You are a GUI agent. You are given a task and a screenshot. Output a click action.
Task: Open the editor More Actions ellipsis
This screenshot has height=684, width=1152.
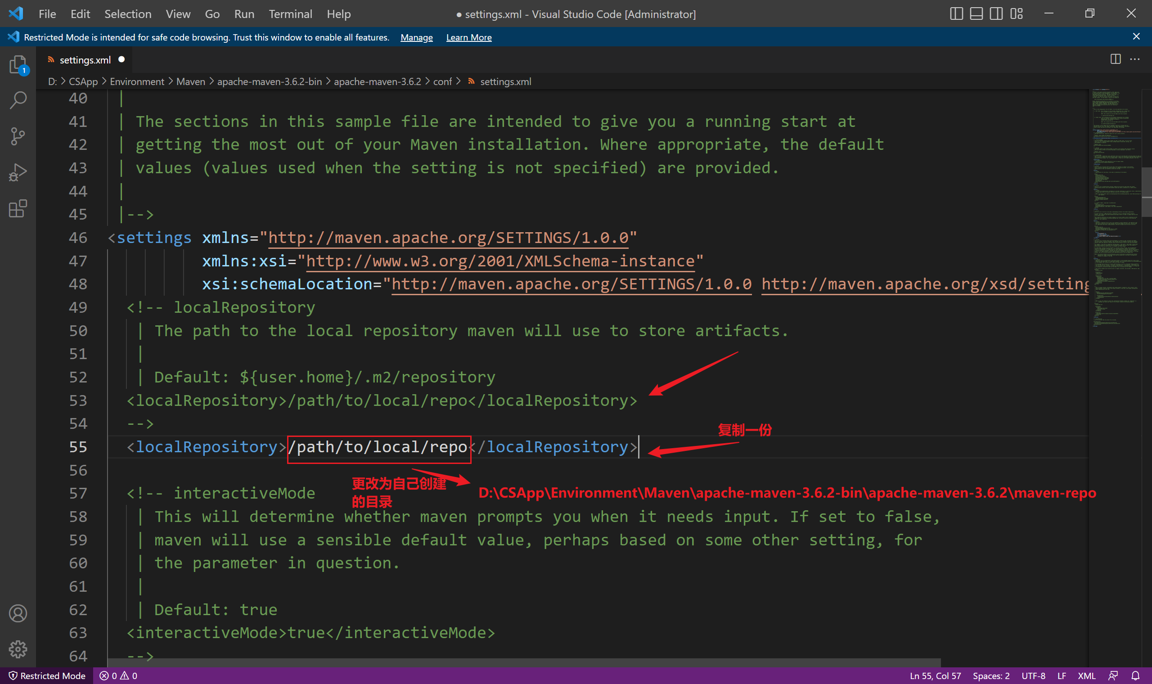(1135, 59)
